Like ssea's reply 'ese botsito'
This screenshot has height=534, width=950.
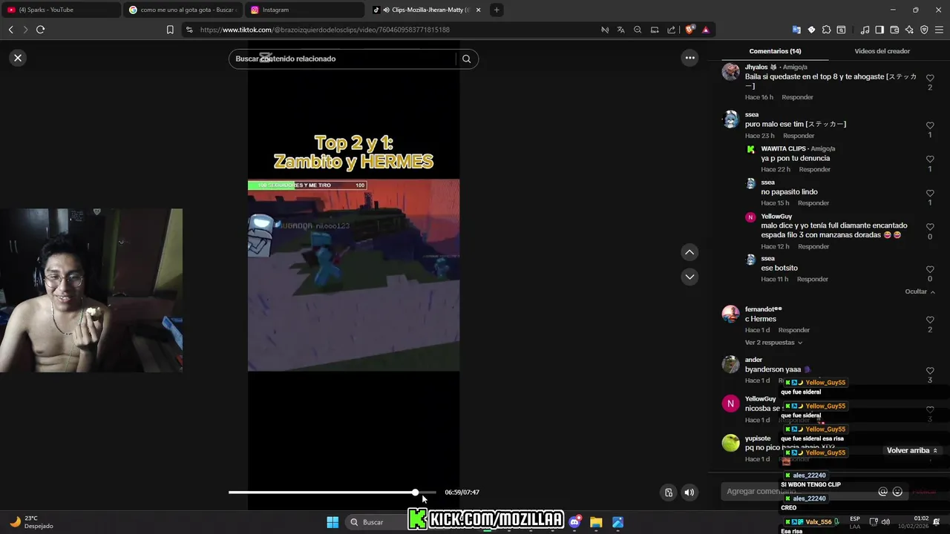[930, 269]
